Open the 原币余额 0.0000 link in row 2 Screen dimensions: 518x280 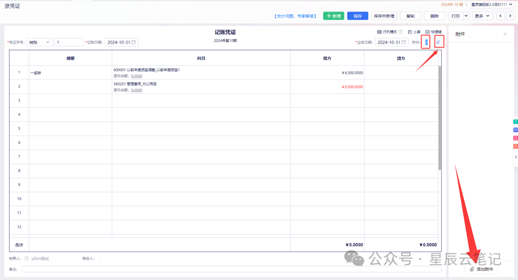137,90
